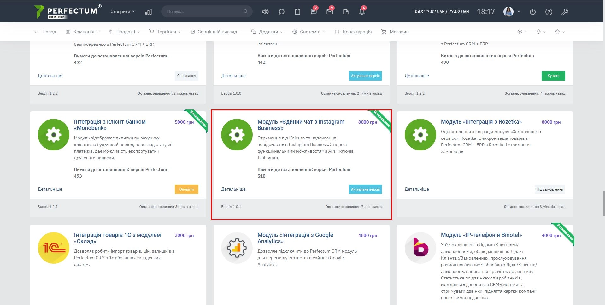605x305 pixels.
Task: Click the user avatar photo
Action: [508, 12]
